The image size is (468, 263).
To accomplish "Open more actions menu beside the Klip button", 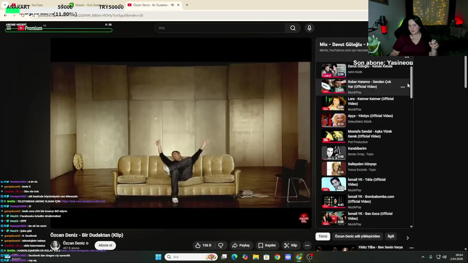I will click(307, 245).
